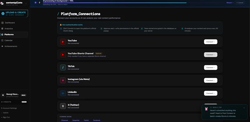Expand the Instagram row chevron
The image size is (250, 122).
click(219, 80)
